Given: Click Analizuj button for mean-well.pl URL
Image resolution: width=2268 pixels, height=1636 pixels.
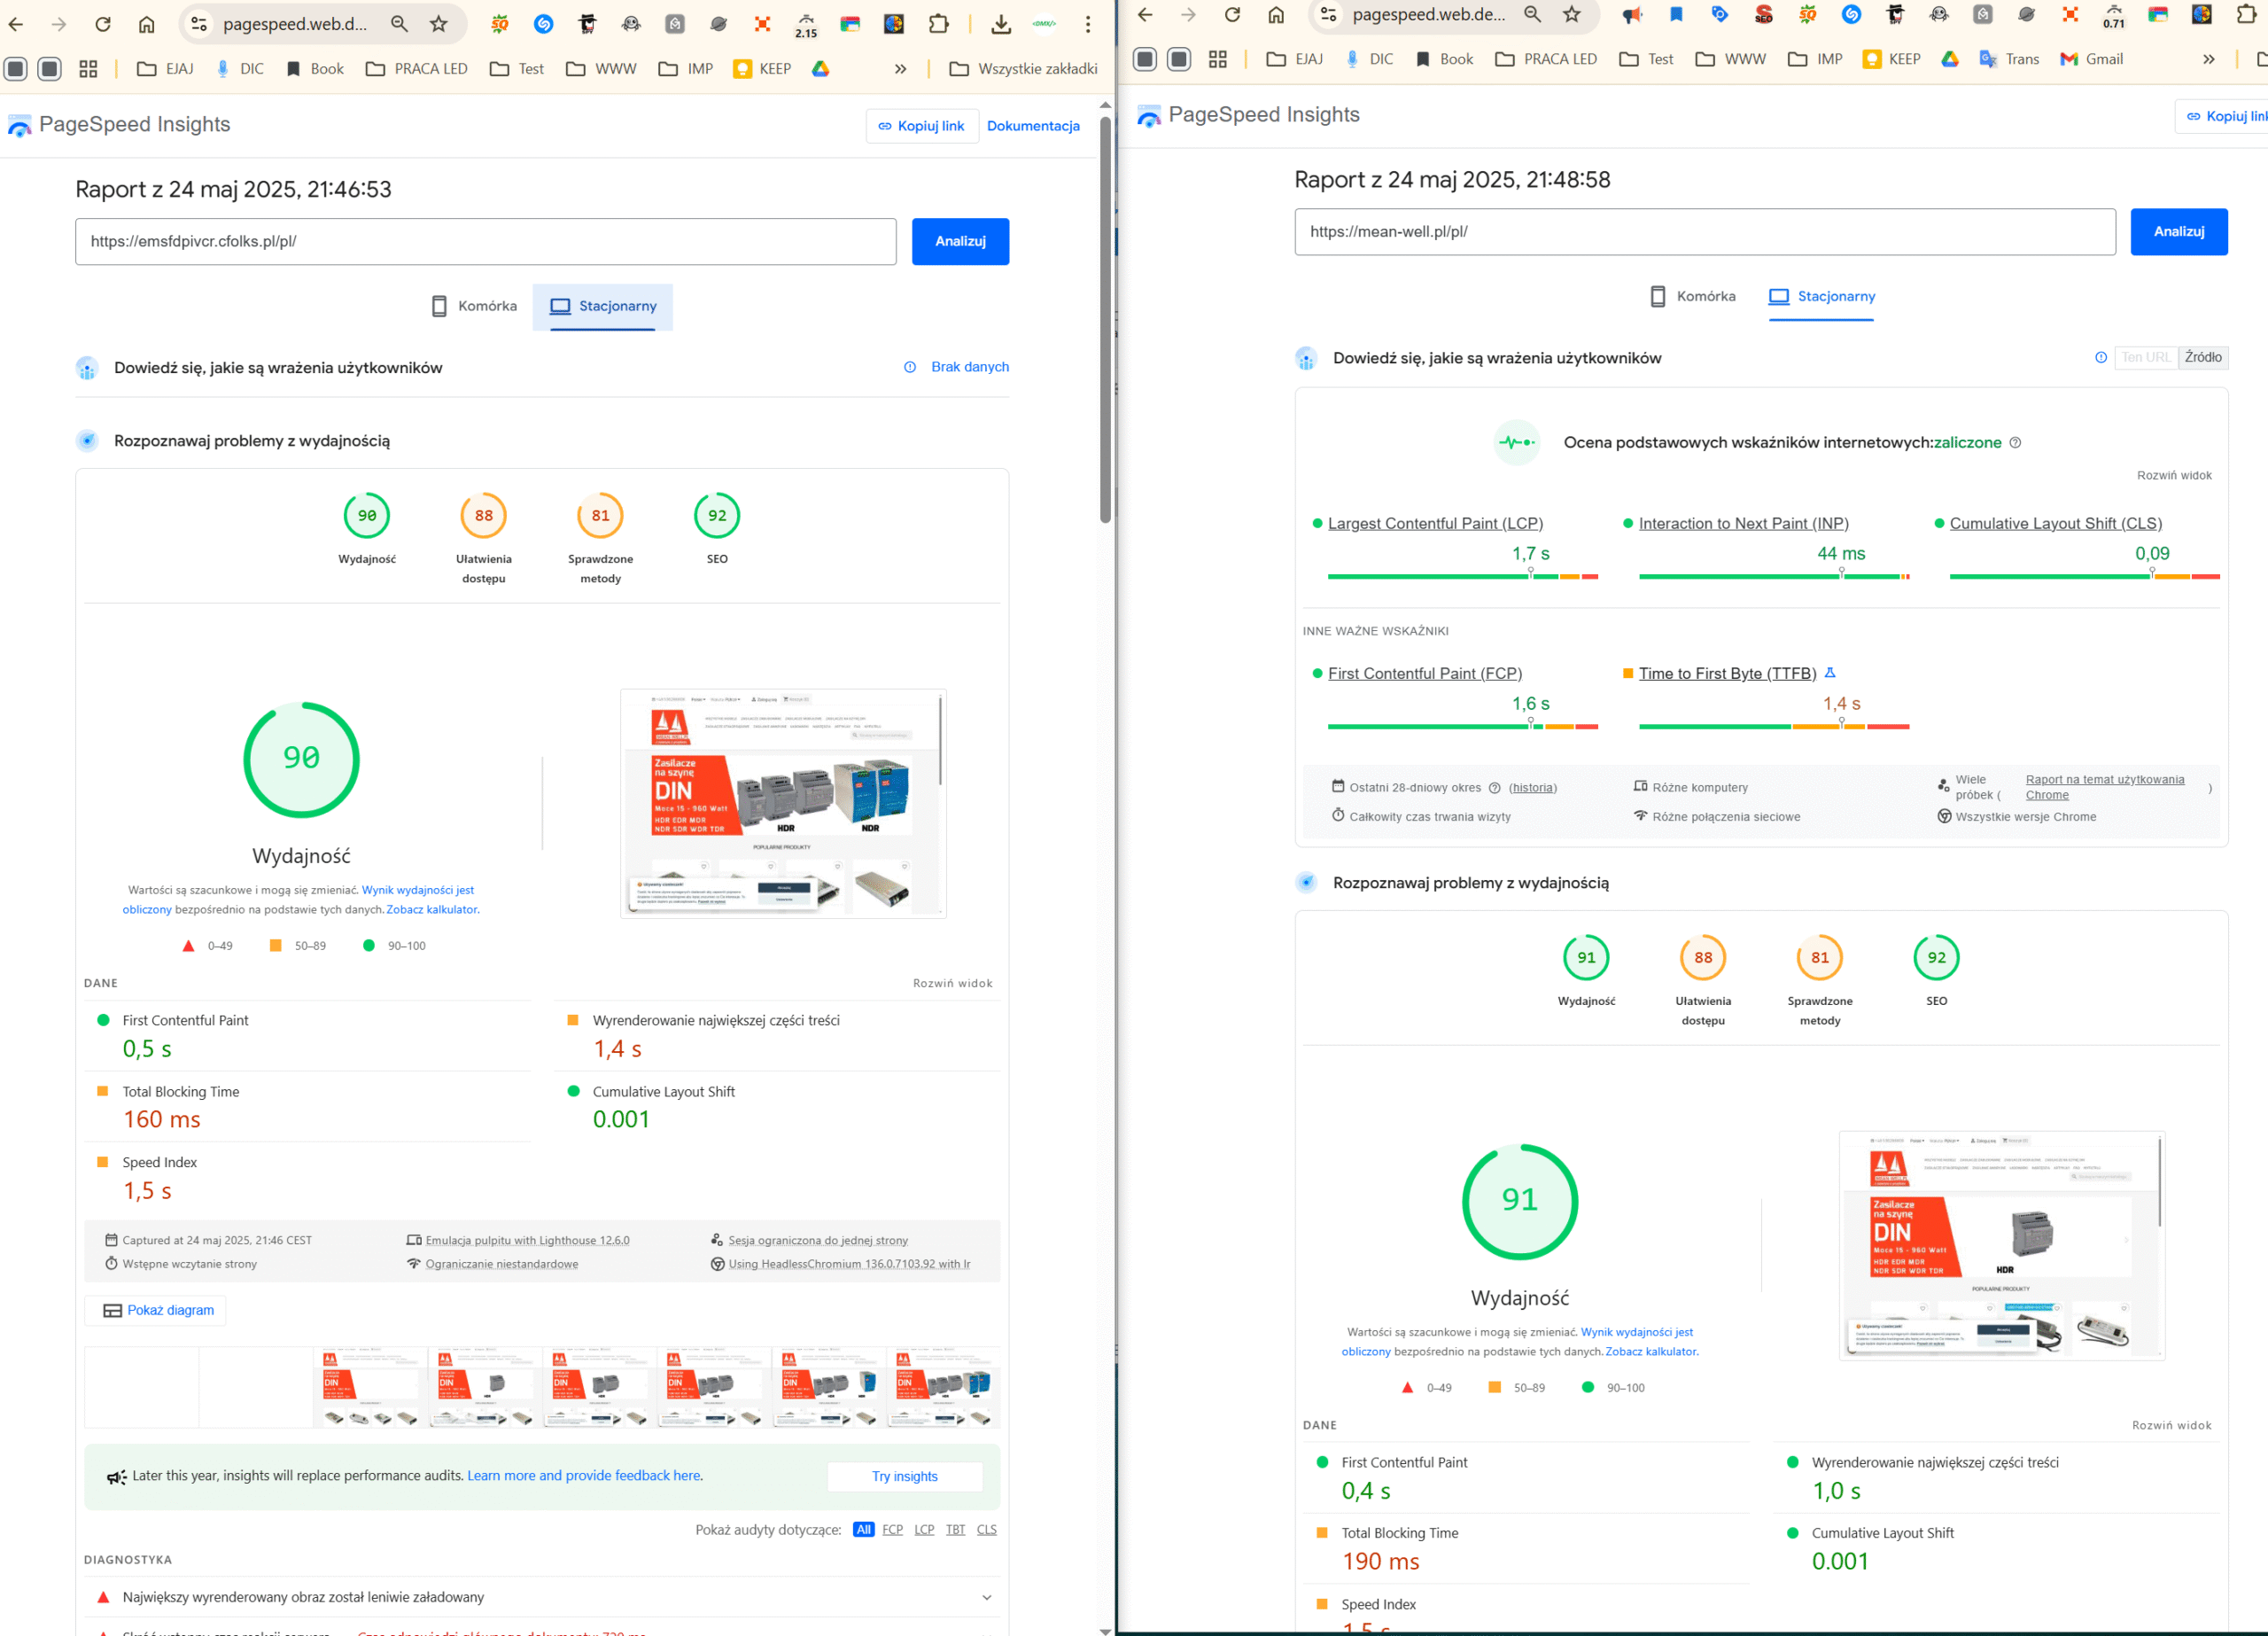Looking at the screenshot, I should [2178, 231].
